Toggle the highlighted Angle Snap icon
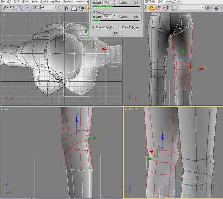223x199 pixels. (151, 8)
